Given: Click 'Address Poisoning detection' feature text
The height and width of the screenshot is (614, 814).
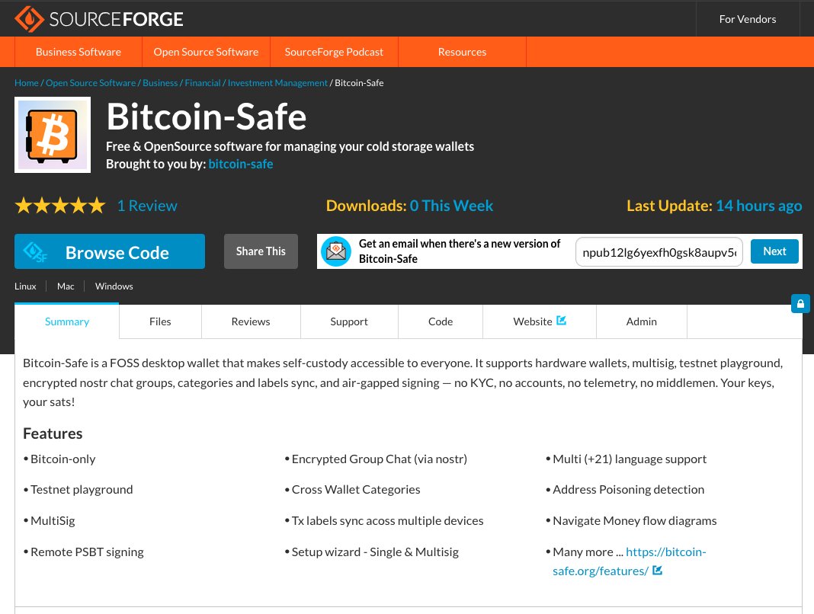Looking at the screenshot, I should tap(629, 489).
